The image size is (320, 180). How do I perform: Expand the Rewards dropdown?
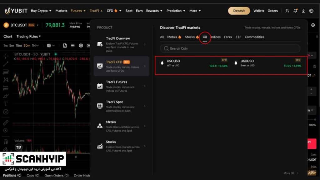coord(154,11)
